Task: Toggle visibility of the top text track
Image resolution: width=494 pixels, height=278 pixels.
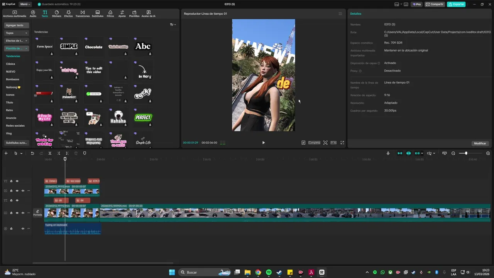Action: click(x=17, y=181)
